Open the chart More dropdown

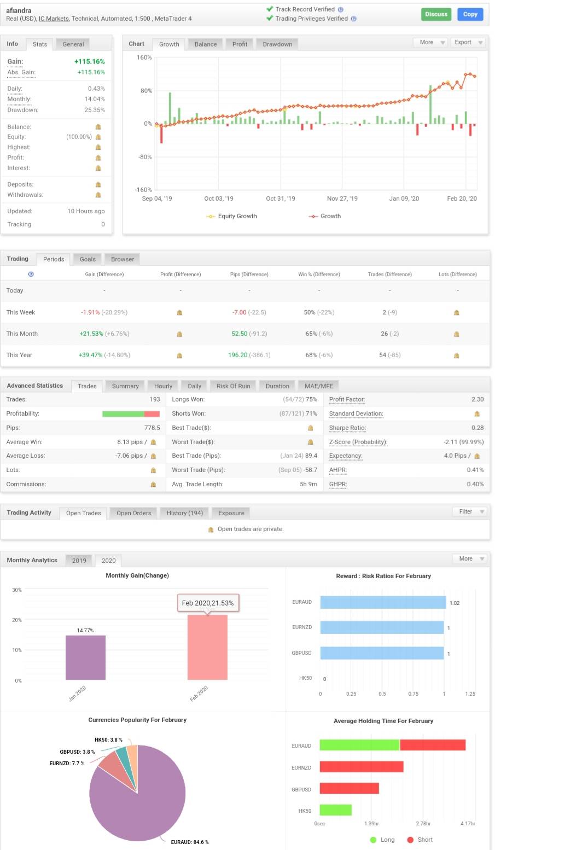430,42
